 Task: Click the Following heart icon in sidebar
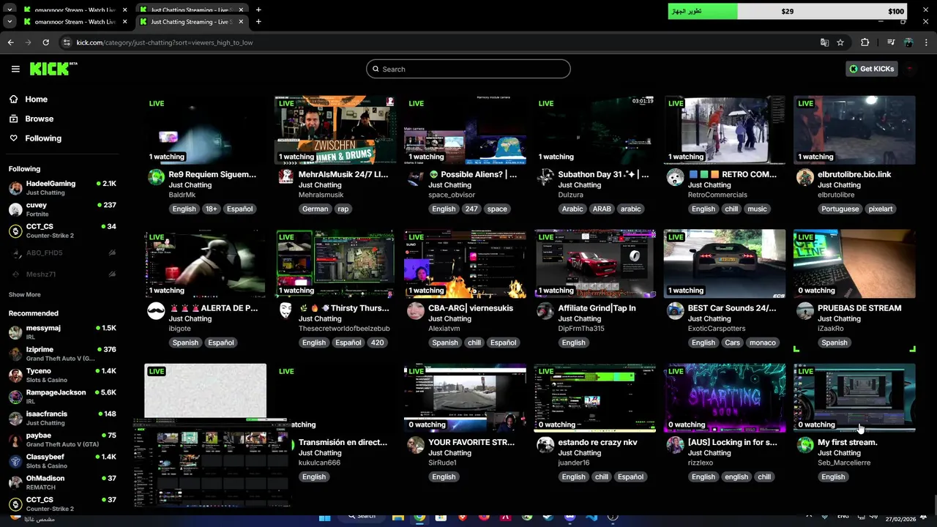pyautogui.click(x=13, y=138)
